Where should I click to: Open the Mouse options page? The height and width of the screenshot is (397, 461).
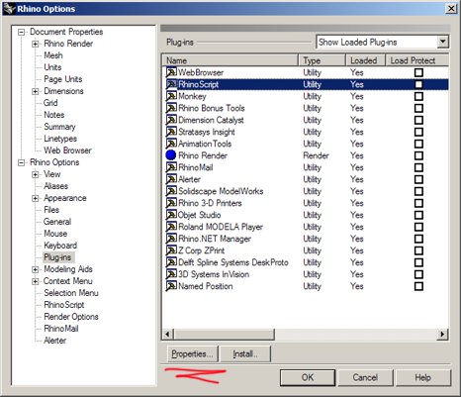pos(55,234)
